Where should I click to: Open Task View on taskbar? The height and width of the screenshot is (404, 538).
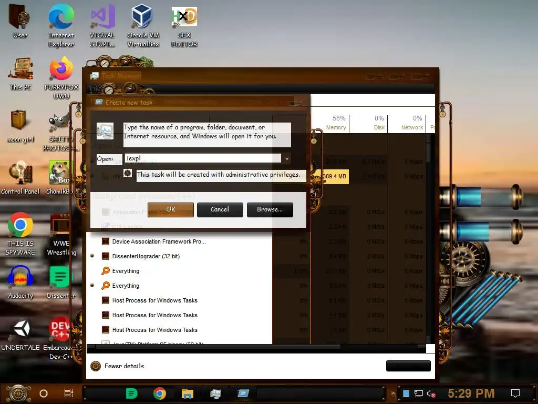click(69, 393)
